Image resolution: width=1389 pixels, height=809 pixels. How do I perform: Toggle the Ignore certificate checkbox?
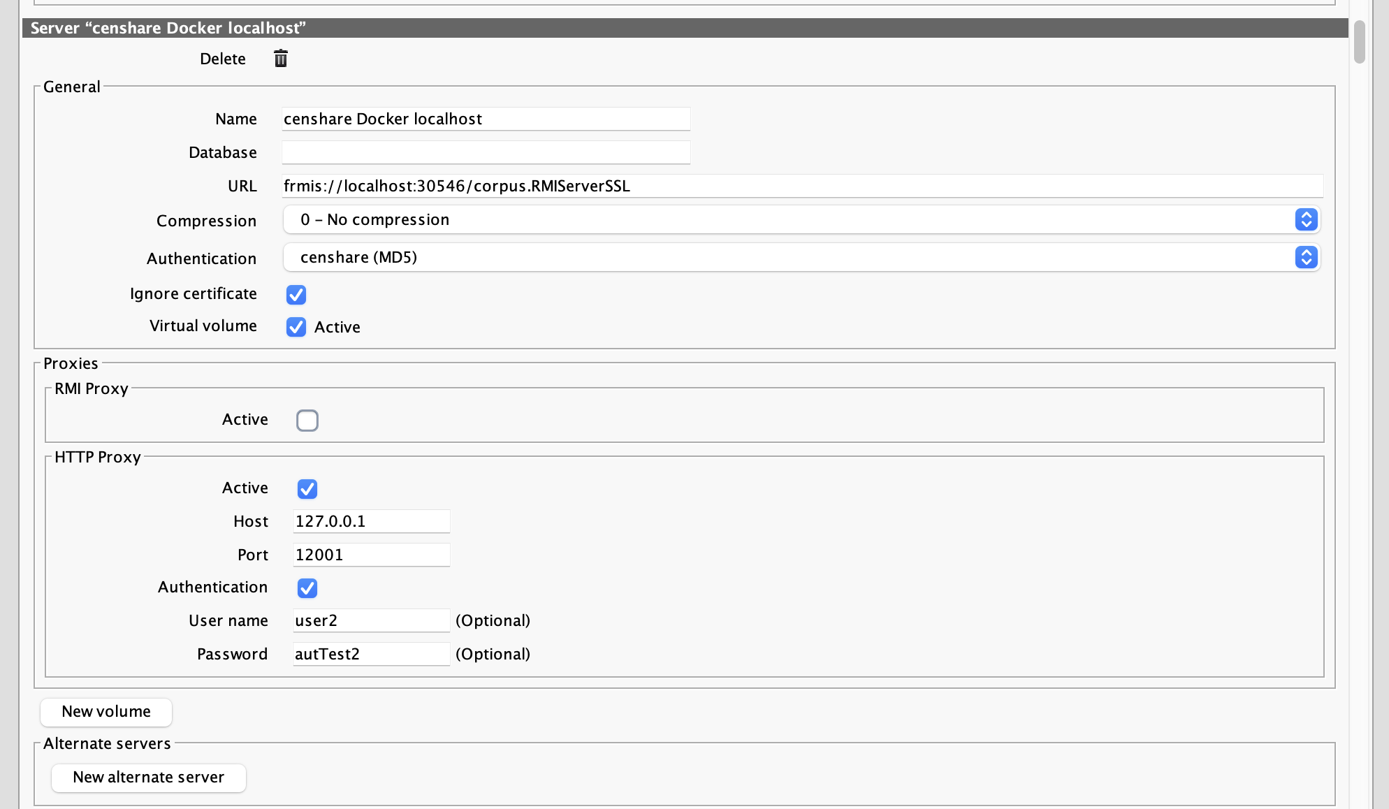point(296,295)
